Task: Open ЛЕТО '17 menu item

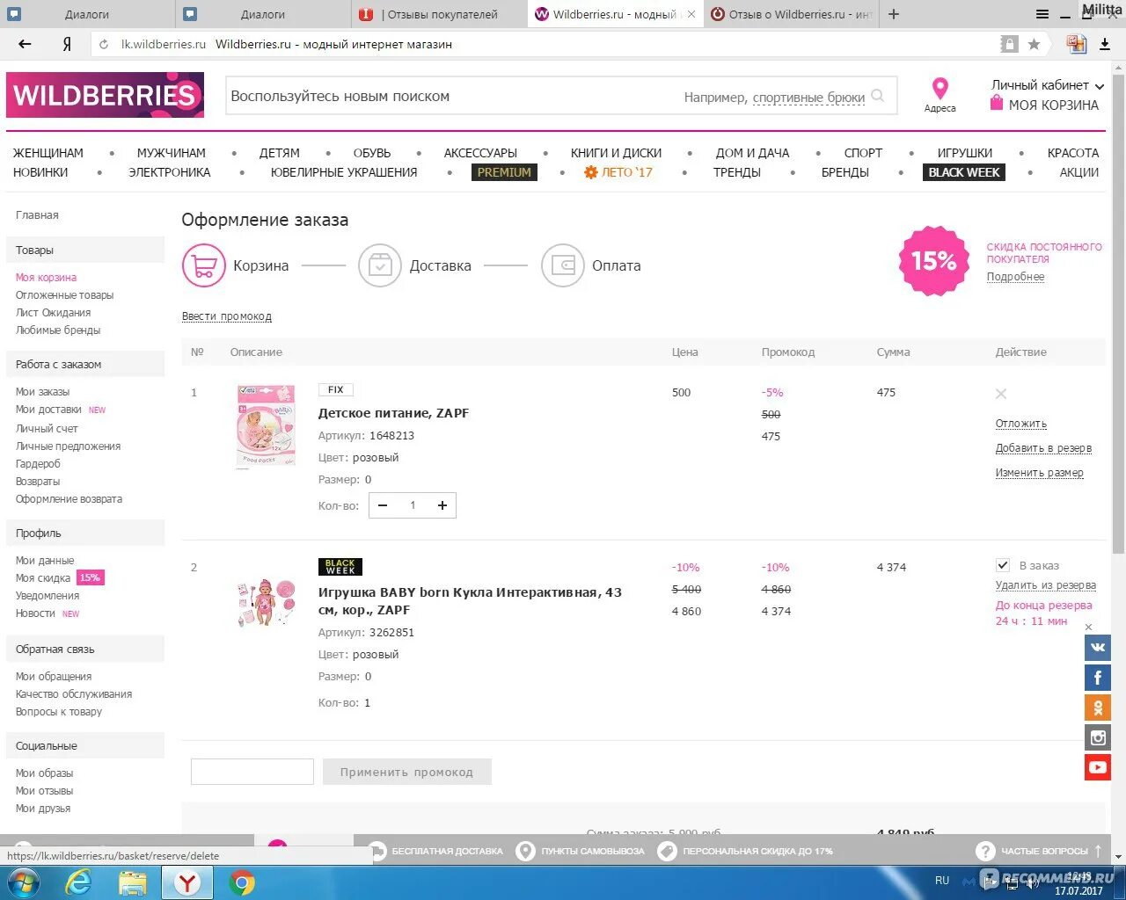Action: pos(618,172)
